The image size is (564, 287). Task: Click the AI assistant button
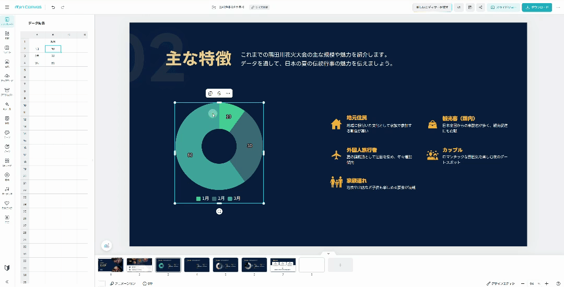(x=107, y=245)
